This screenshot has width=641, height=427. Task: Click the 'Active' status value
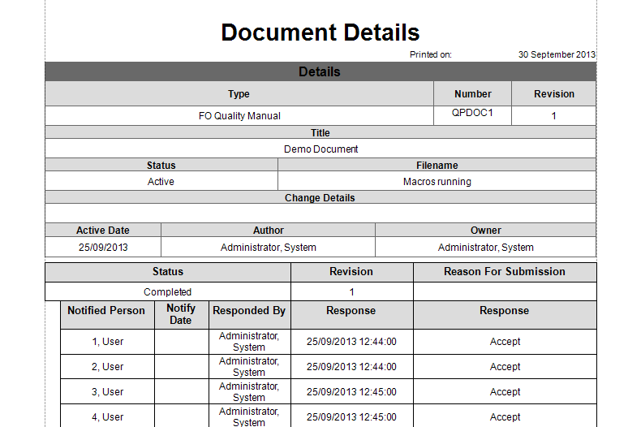point(161,182)
